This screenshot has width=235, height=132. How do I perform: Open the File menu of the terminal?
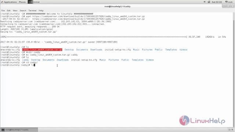[3, 11]
